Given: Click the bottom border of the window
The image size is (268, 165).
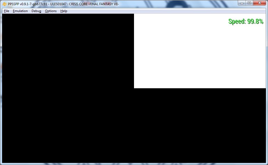Looking at the screenshot, I should click(134, 164).
